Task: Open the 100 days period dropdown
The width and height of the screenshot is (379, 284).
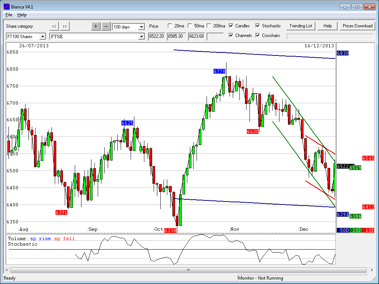Action: 141,27
